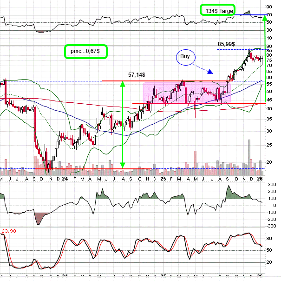Click the 85,99$ high price label

(227, 44)
